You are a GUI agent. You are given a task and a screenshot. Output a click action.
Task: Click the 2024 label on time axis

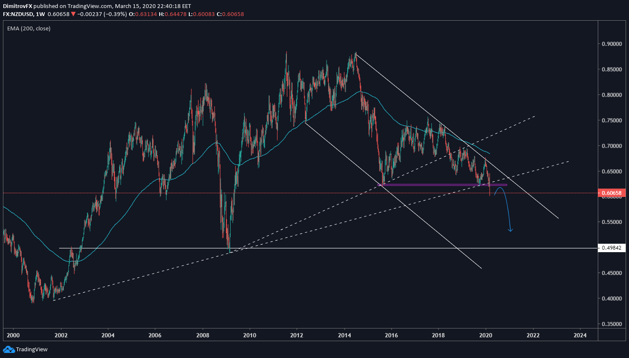click(580, 335)
